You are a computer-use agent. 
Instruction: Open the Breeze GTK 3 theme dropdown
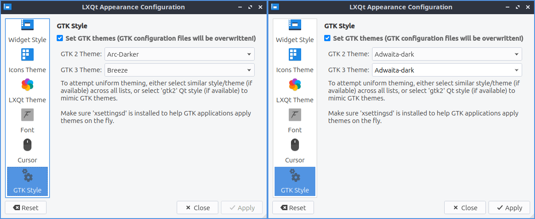click(179, 70)
